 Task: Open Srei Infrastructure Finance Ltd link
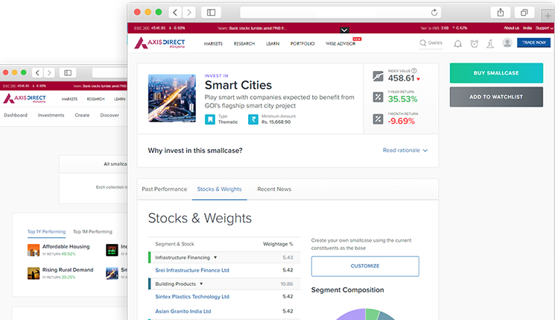click(x=192, y=270)
